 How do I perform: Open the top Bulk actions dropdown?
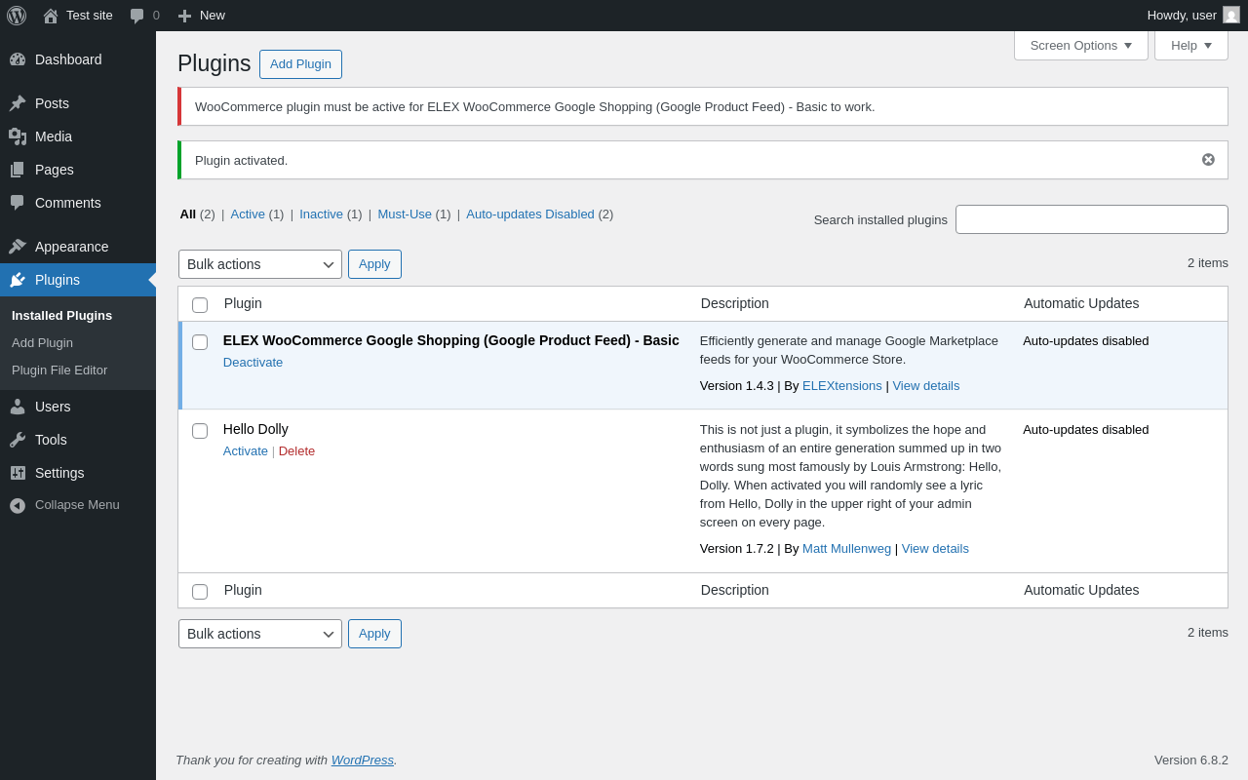(260, 264)
